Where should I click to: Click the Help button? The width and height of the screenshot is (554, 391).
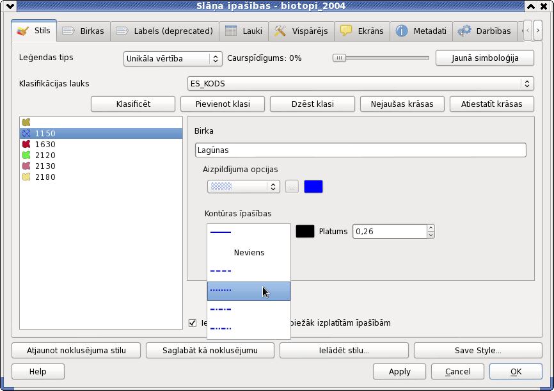(x=38, y=372)
